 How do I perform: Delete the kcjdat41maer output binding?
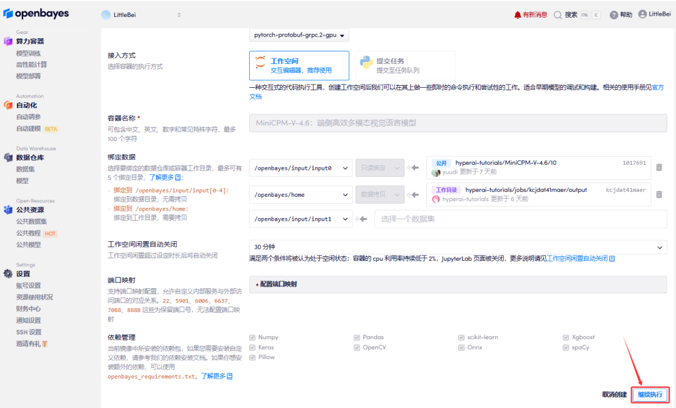point(659,194)
